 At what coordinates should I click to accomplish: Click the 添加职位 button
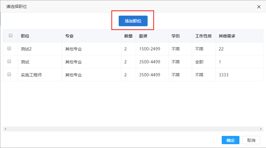pos(133,21)
